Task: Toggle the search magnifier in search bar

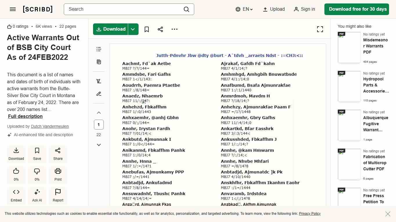Action: tap(186, 9)
